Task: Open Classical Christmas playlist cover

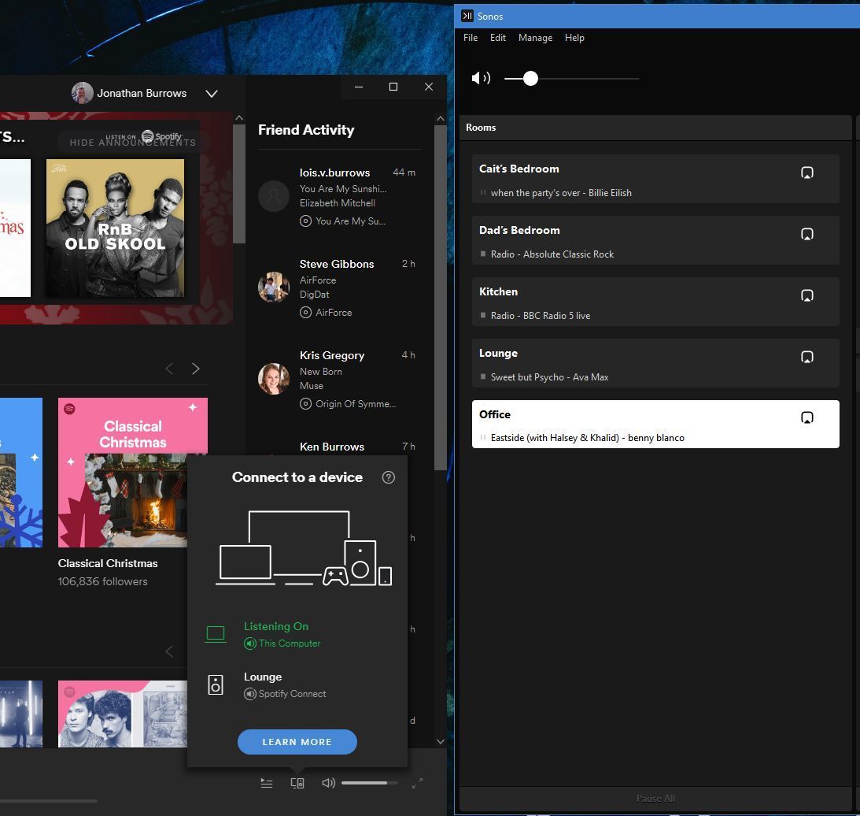Action: click(133, 473)
